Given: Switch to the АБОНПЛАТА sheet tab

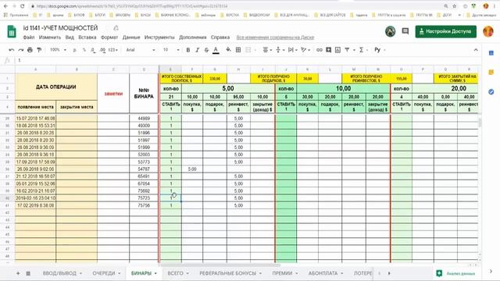Looking at the screenshot, I should click(323, 273).
